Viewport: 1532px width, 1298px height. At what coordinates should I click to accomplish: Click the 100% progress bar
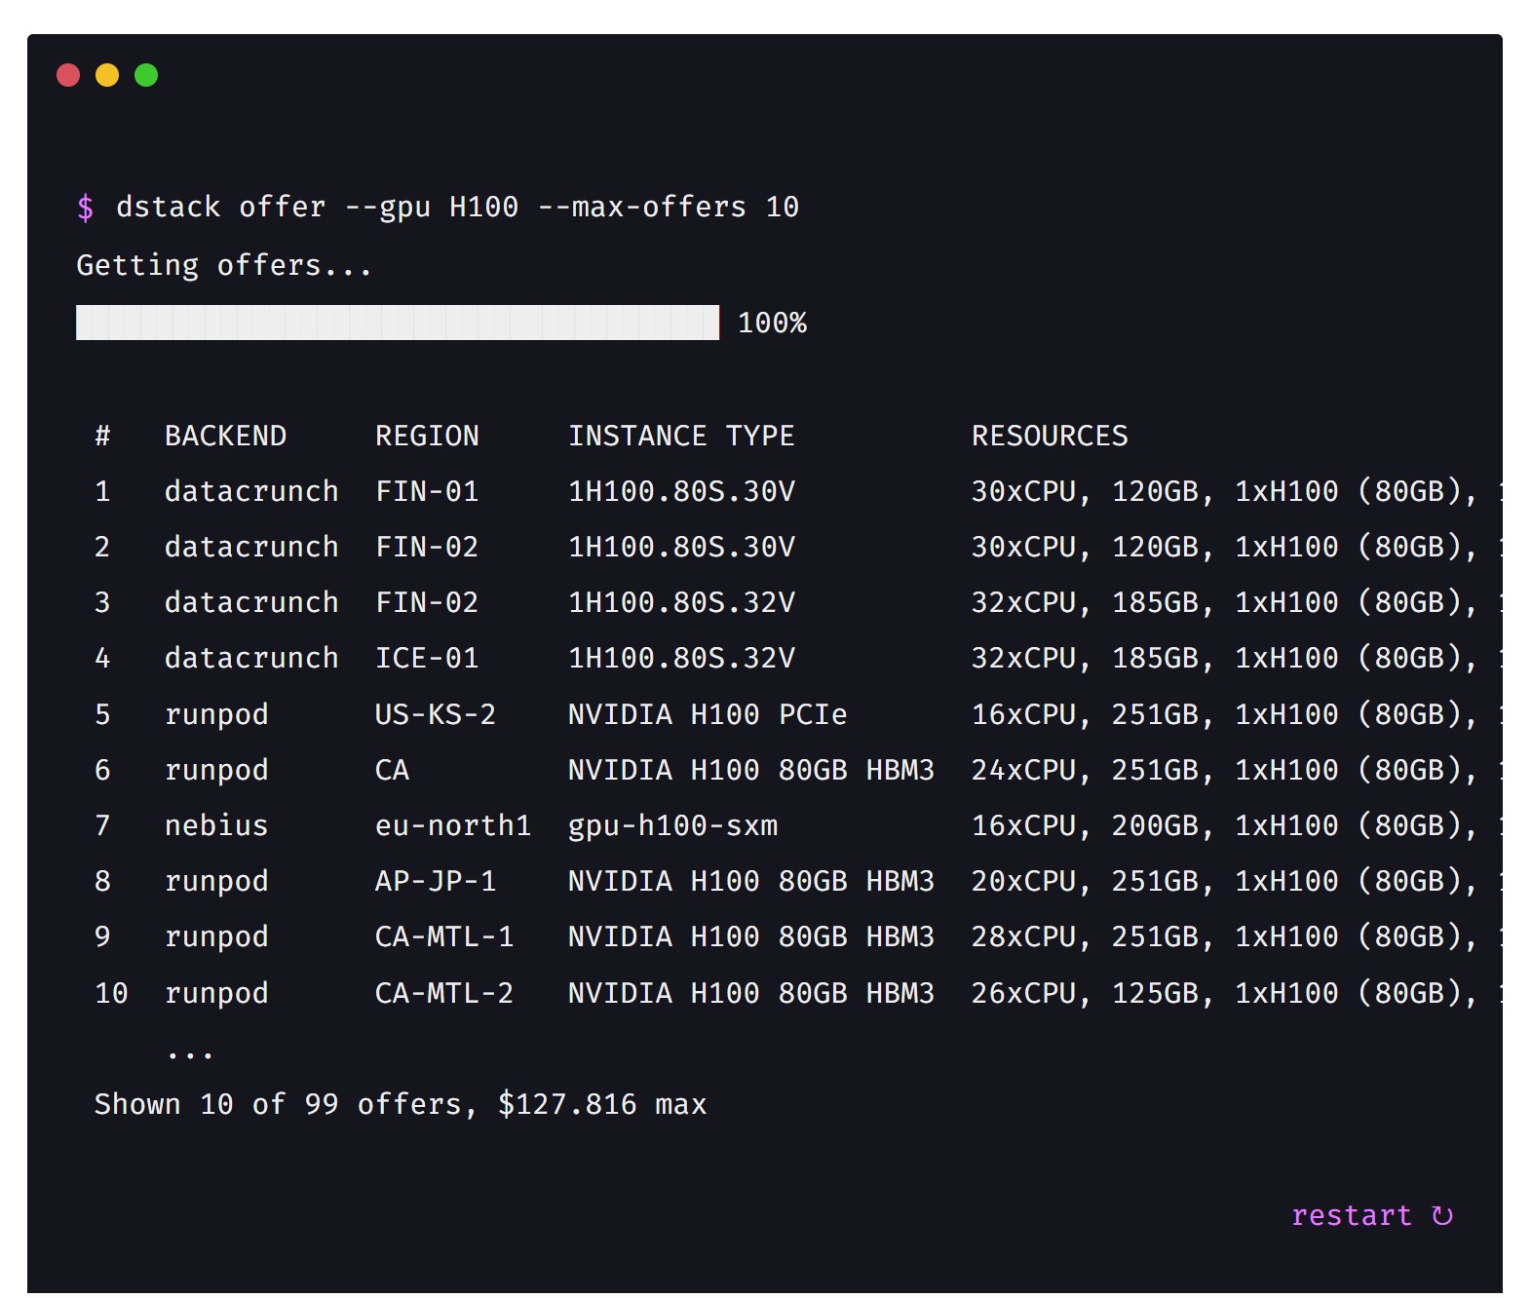pos(398,323)
